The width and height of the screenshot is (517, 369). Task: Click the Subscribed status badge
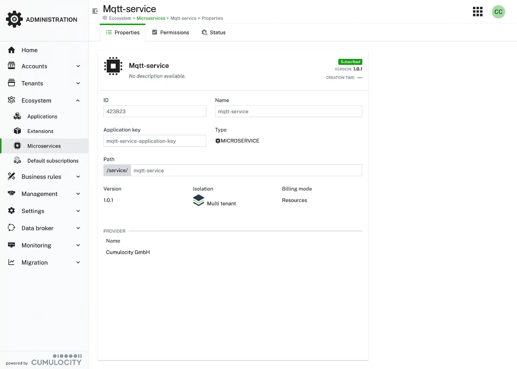click(350, 62)
